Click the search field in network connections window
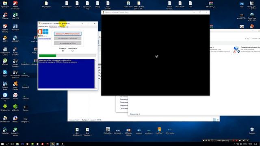This screenshot has height=146, width=260. 256,39
